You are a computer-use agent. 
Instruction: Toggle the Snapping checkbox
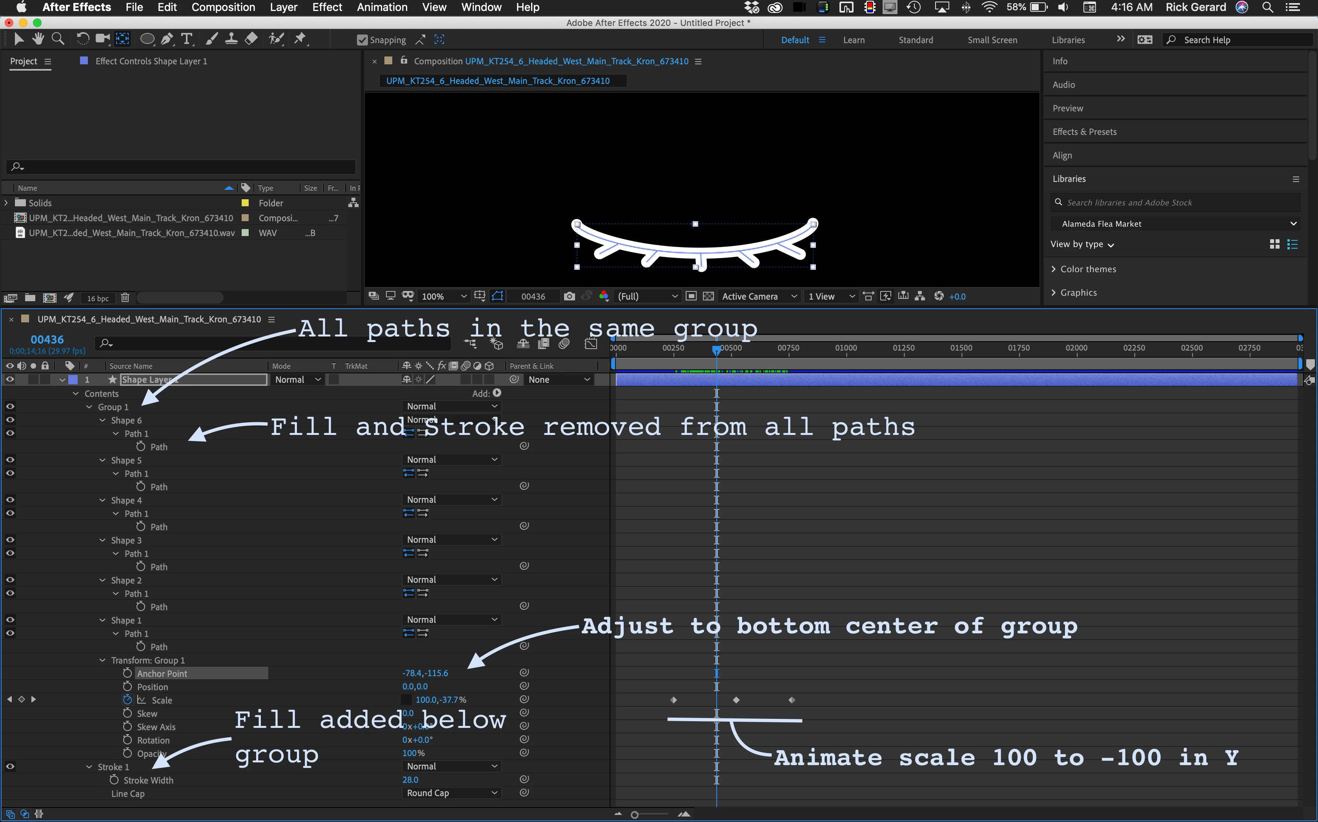pos(362,40)
